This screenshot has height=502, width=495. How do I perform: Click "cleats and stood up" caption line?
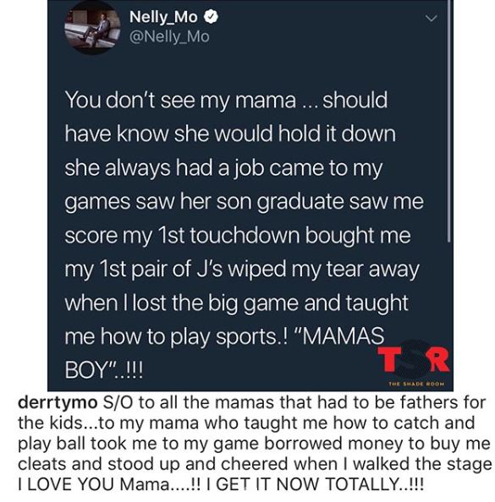(x=255, y=464)
